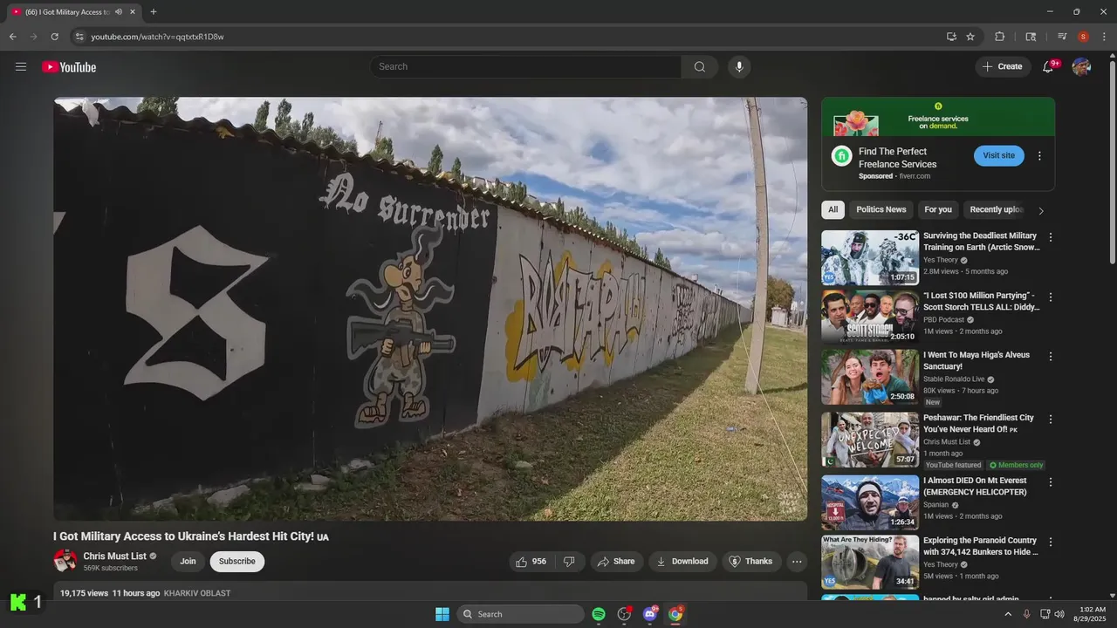
Task: Open the KHARKIV OBLAST location link
Action: click(197, 593)
